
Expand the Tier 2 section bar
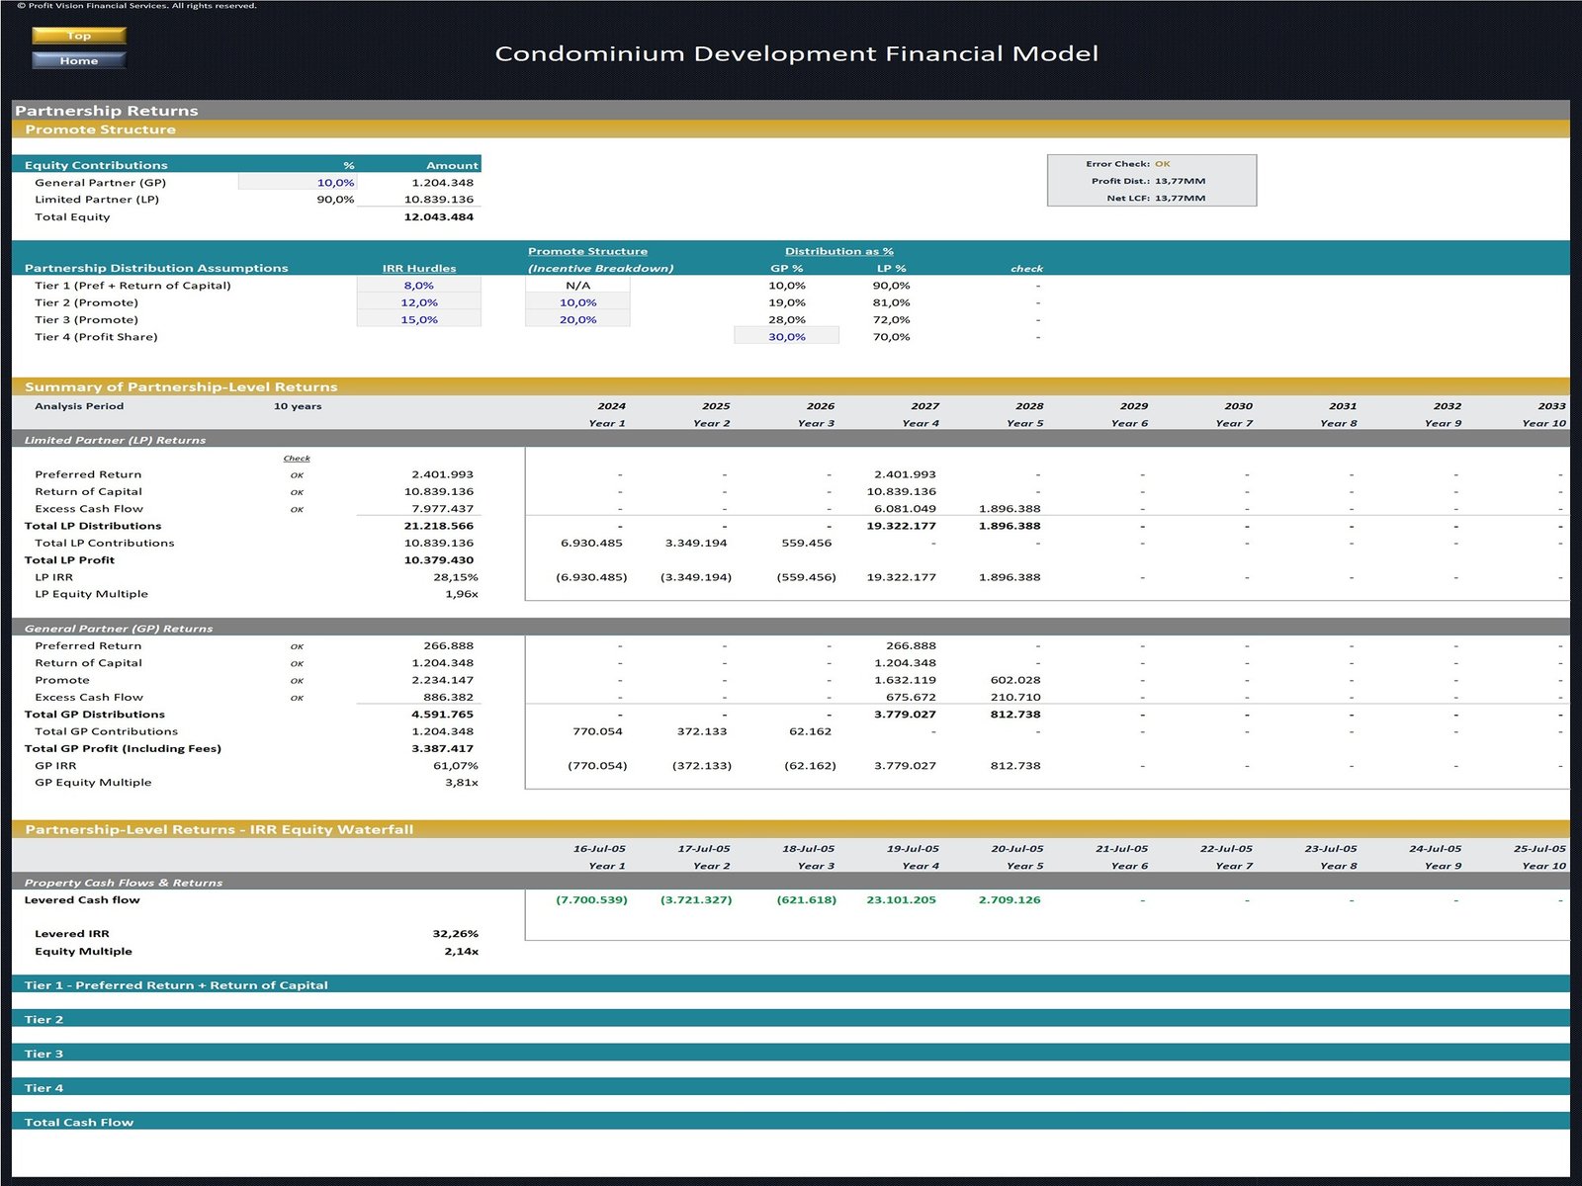[x=44, y=1019]
